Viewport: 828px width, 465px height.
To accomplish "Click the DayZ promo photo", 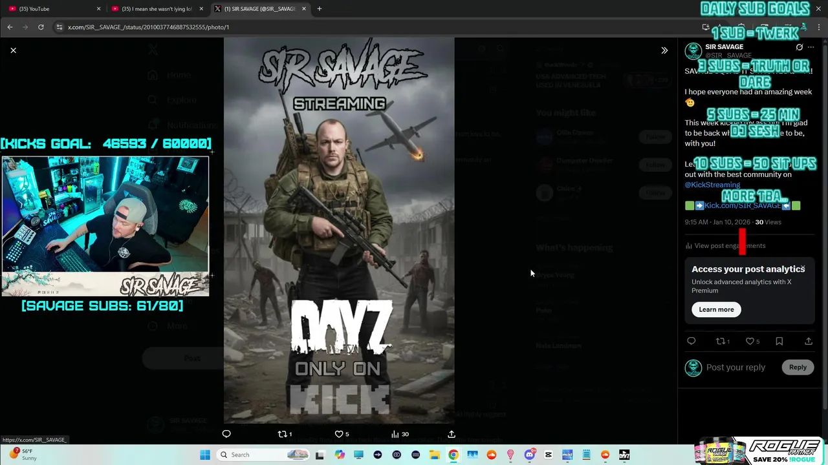I will pos(339,230).
